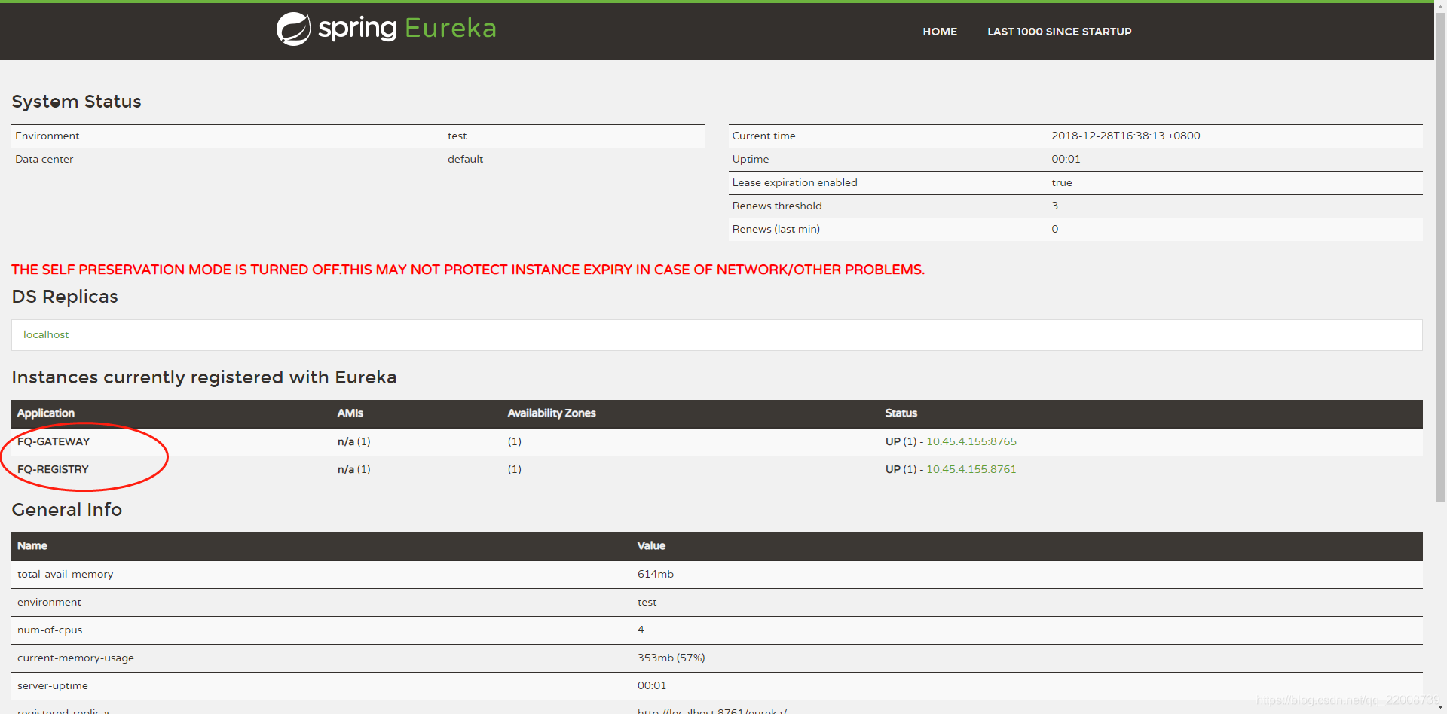The height and width of the screenshot is (714, 1447).
Task: Click the Application column header
Action: click(46, 413)
